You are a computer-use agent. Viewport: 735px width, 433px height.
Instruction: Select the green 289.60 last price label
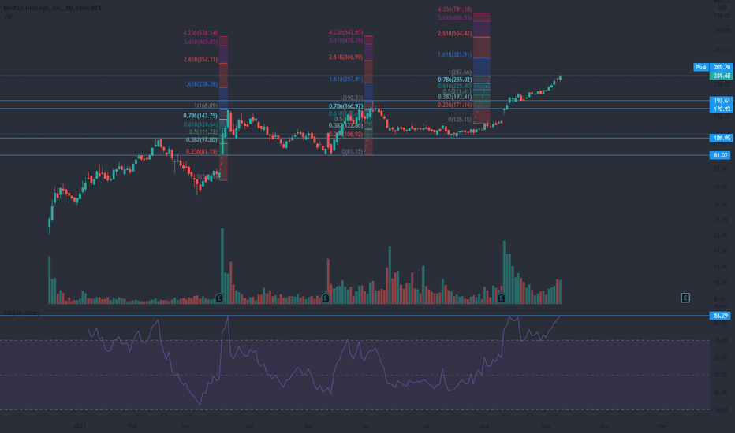(x=721, y=76)
